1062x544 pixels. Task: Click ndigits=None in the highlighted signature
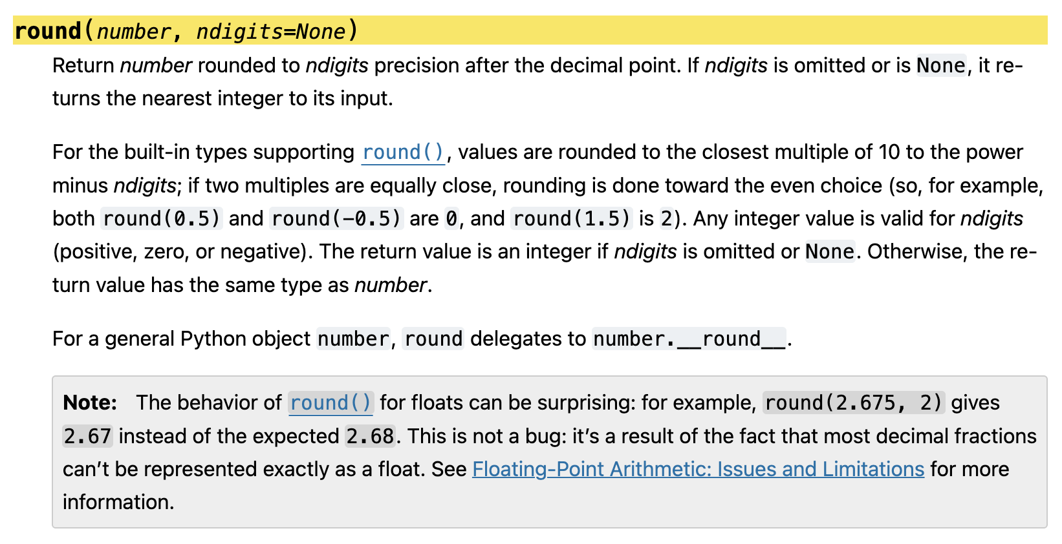tap(271, 32)
